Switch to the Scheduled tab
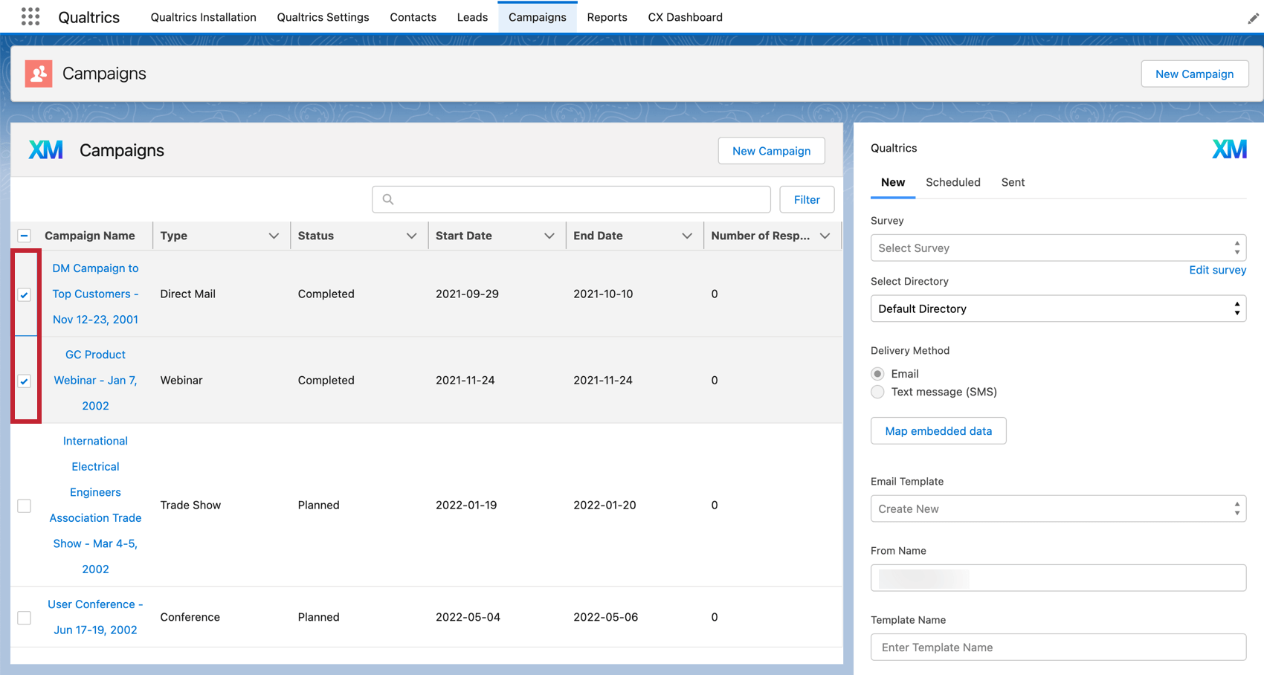The image size is (1264, 675). pyautogui.click(x=953, y=182)
